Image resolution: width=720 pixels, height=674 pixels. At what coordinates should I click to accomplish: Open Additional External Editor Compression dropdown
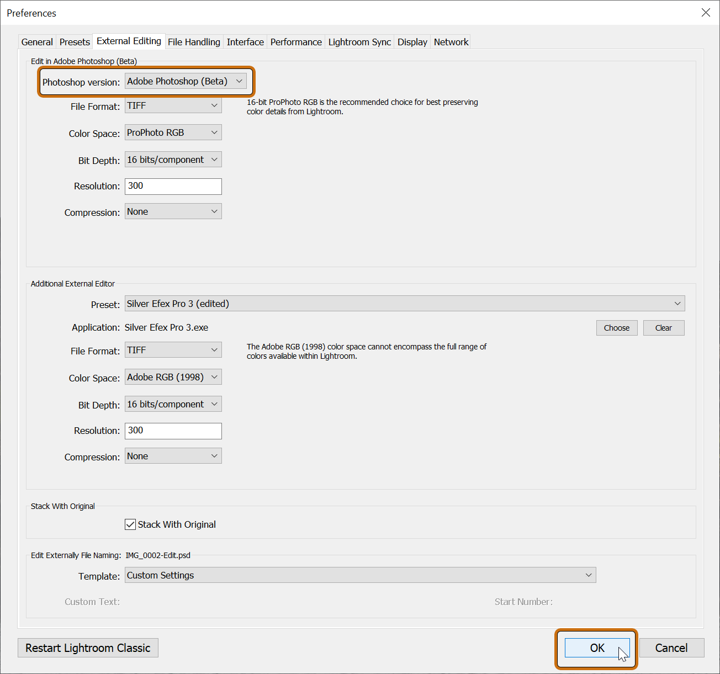point(173,456)
